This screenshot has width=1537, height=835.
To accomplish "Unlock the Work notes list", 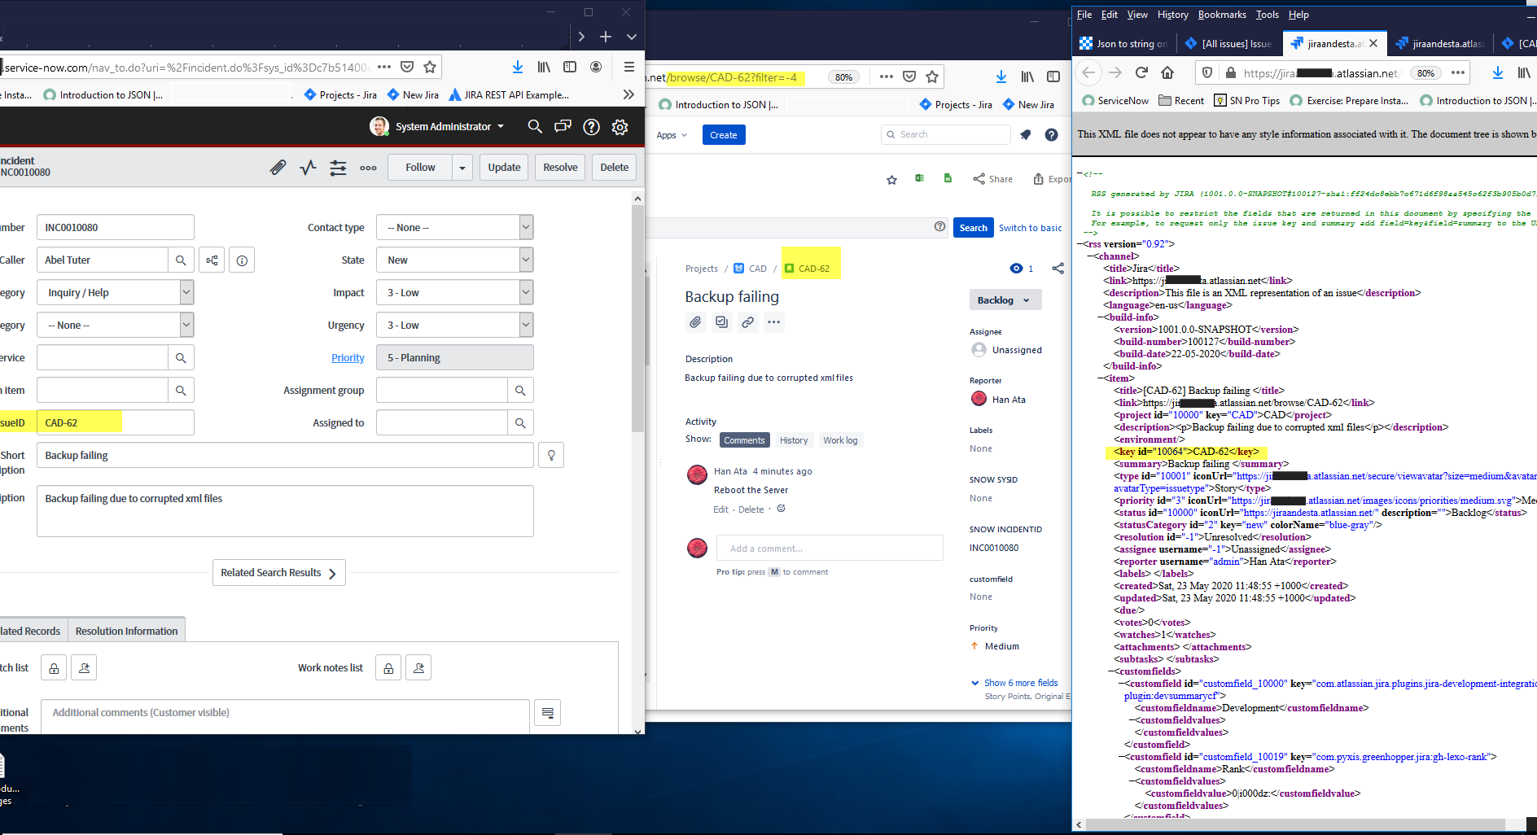I will (x=388, y=668).
